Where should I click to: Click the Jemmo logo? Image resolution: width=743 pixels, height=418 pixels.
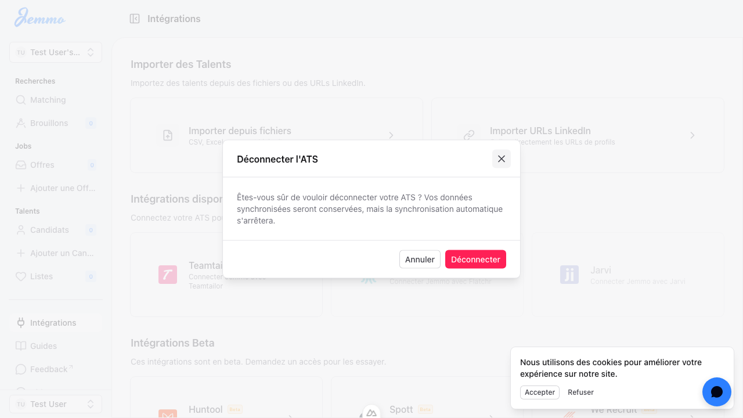39,18
